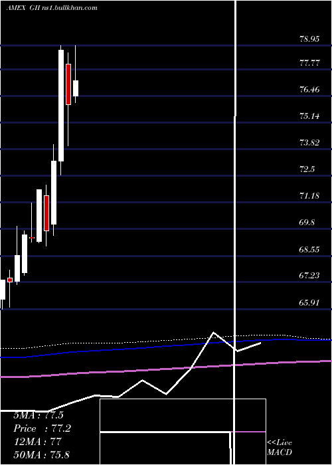Select the red candlestick near 71.18
Screen dimensions: 332x465
pos(46,213)
